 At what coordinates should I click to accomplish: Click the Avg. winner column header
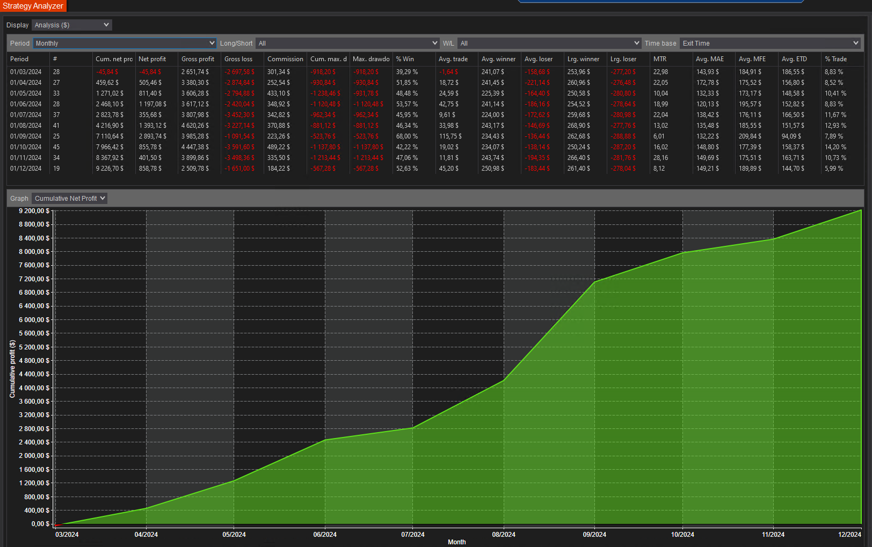[x=500, y=59]
